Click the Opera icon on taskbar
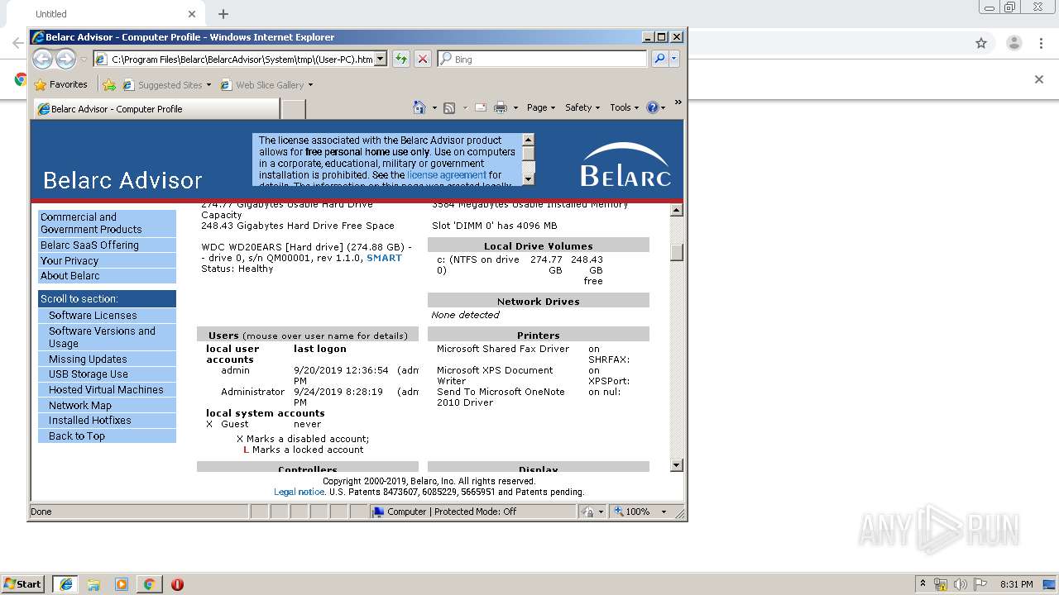Viewport: 1059px width, 595px height. (x=177, y=584)
